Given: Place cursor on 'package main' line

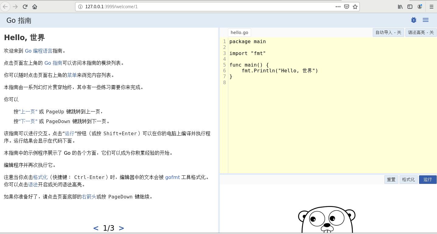Looking at the screenshot, I should click(x=247, y=42).
